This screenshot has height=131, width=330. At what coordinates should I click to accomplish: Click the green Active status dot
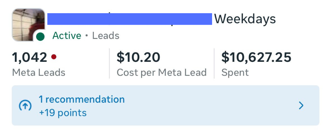(x=40, y=36)
